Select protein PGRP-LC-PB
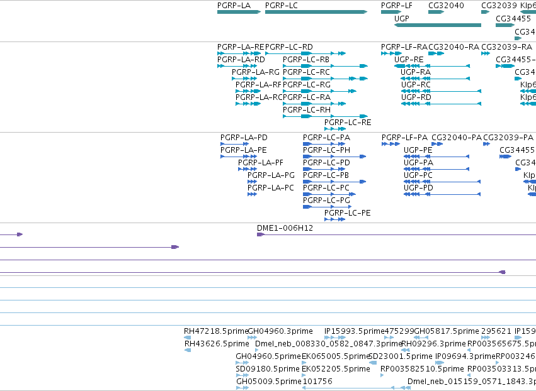536x391 pixels. (x=334, y=182)
